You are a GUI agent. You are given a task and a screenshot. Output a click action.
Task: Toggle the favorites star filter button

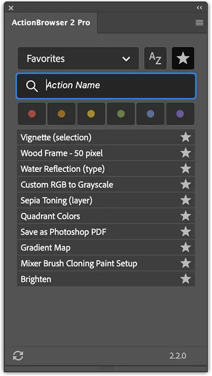point(183,58)
